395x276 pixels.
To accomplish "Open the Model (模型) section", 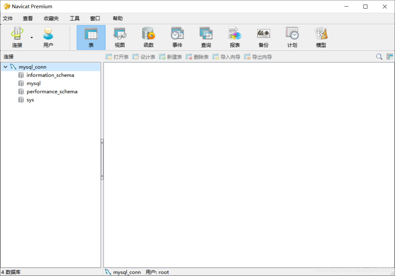I will (321, 37).
